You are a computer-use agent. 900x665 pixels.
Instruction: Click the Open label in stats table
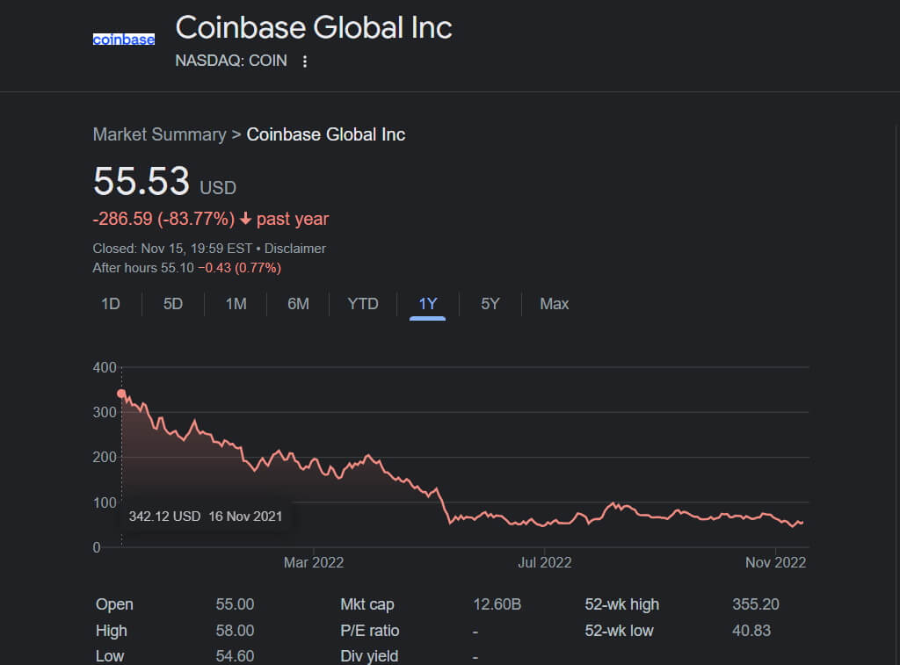[x=114, y=604]
